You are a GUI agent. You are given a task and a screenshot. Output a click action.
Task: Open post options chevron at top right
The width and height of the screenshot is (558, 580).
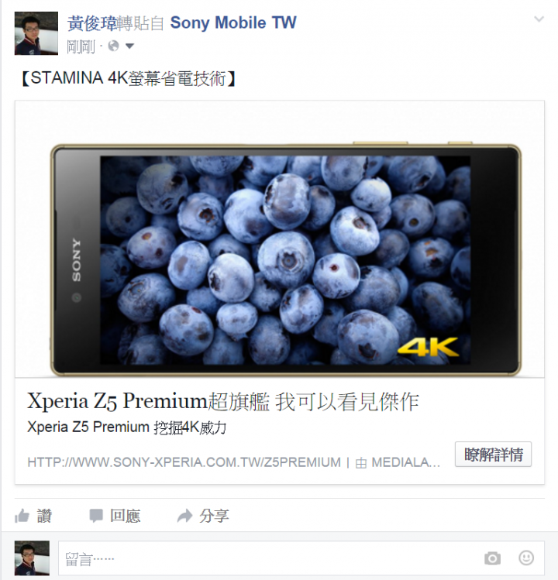click(539, 19)
